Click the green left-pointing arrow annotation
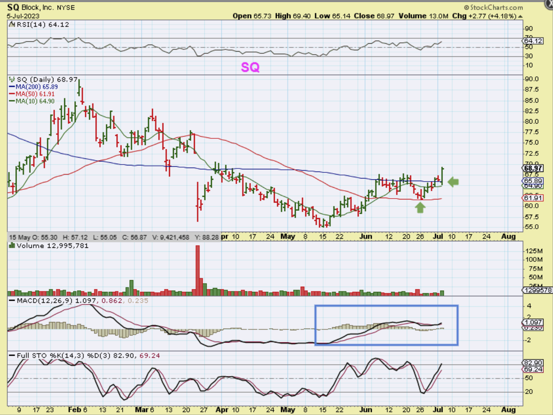This screenshot has width=553, height=415. coord(453,182)
